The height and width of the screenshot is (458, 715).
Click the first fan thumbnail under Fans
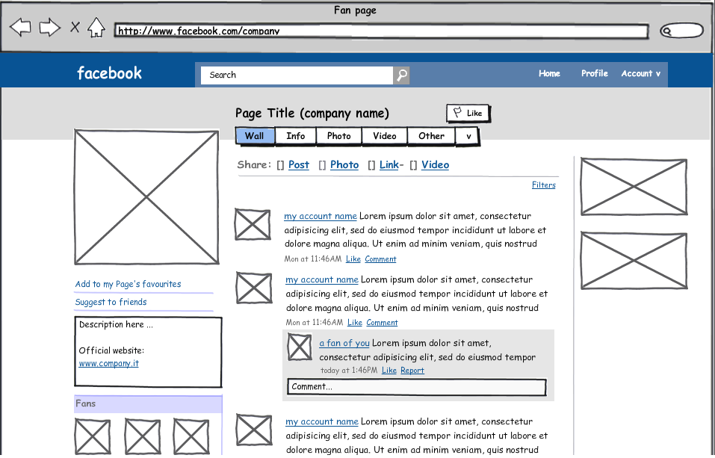click(x=93, y=437)
